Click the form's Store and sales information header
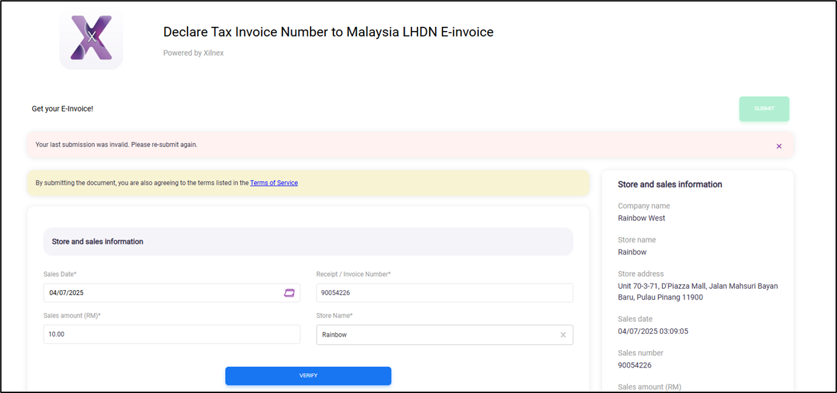 click(x=97, y=241)
